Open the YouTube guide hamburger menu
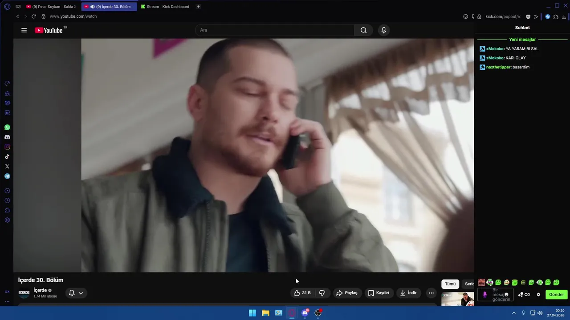570x320 pixels. [24, 30]
